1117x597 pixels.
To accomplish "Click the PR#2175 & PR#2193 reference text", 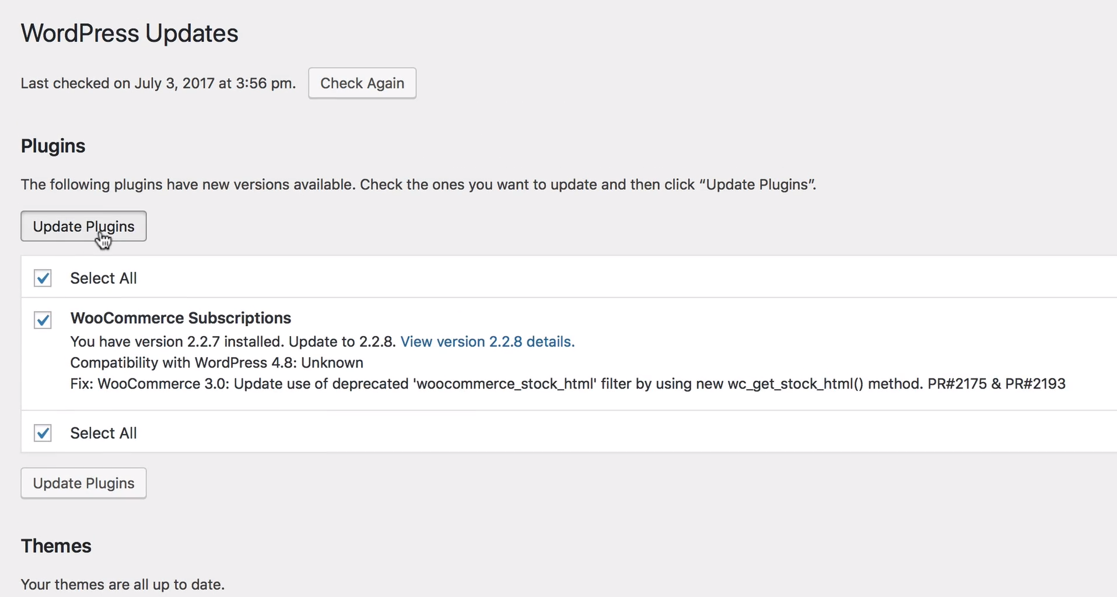I will [x=996, y=384].
